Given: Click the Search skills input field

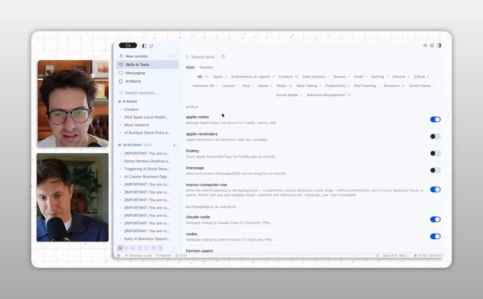Looking at the screenshot, I should (204, 57).
